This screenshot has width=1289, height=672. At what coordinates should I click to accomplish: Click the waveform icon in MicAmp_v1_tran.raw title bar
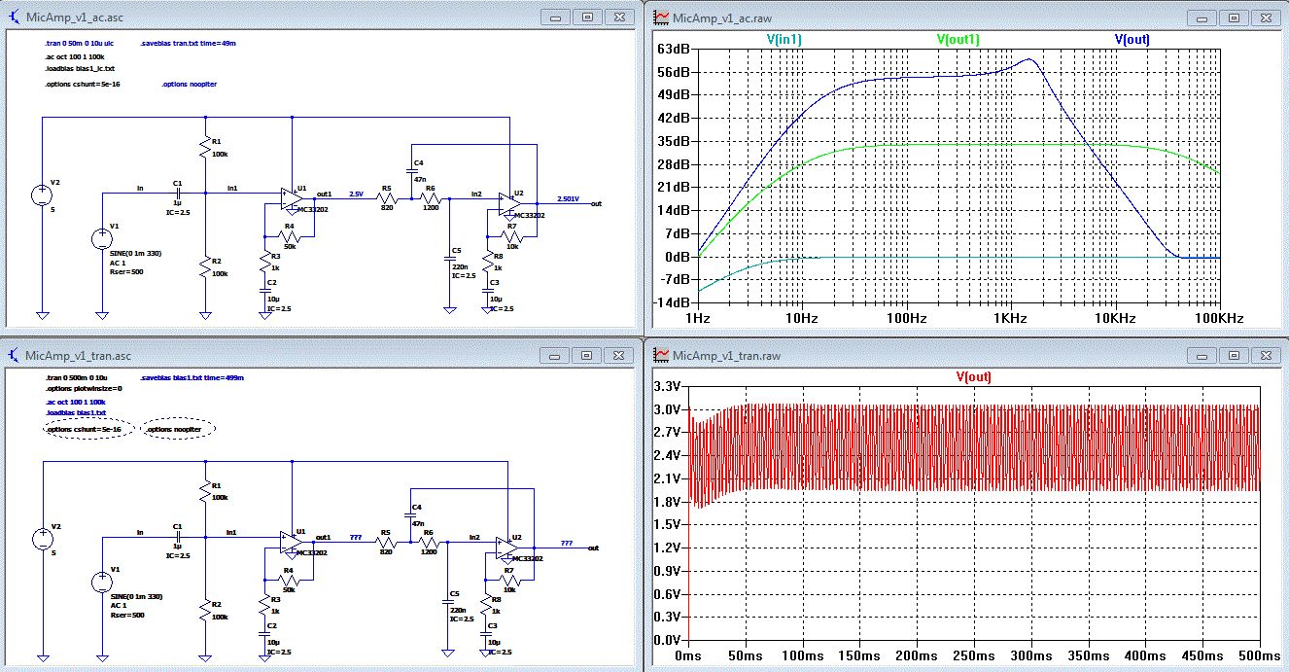tap(660, 356)
